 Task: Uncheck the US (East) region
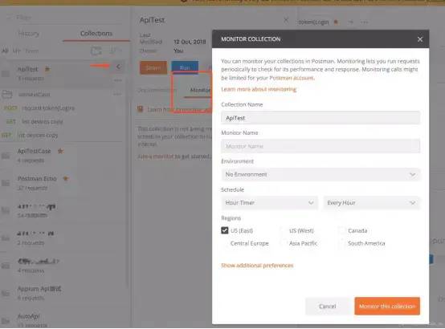click(224, 230)
